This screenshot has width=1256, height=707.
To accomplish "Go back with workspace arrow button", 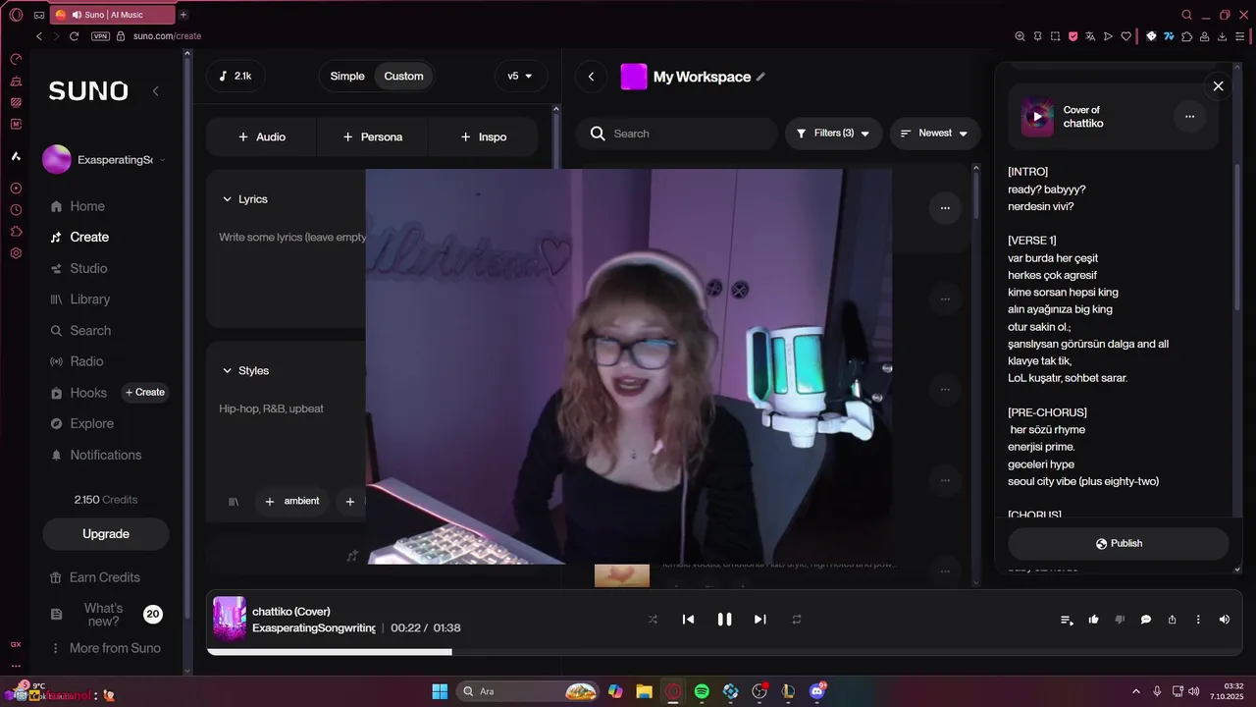I will (x=591, y=77).
